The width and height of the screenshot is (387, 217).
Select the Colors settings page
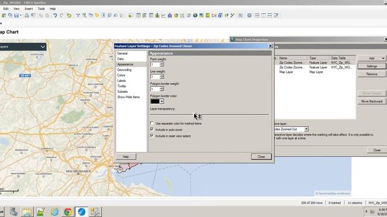pyautogui.click(x=121, y=75)
